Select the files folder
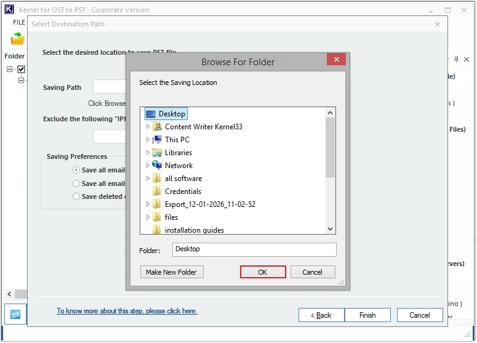This screenshot has height=343, width=477. coord(171,217)
